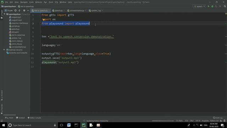
Task: Hide the Project panel with minus icon
Action: click(x=28, y=10)
